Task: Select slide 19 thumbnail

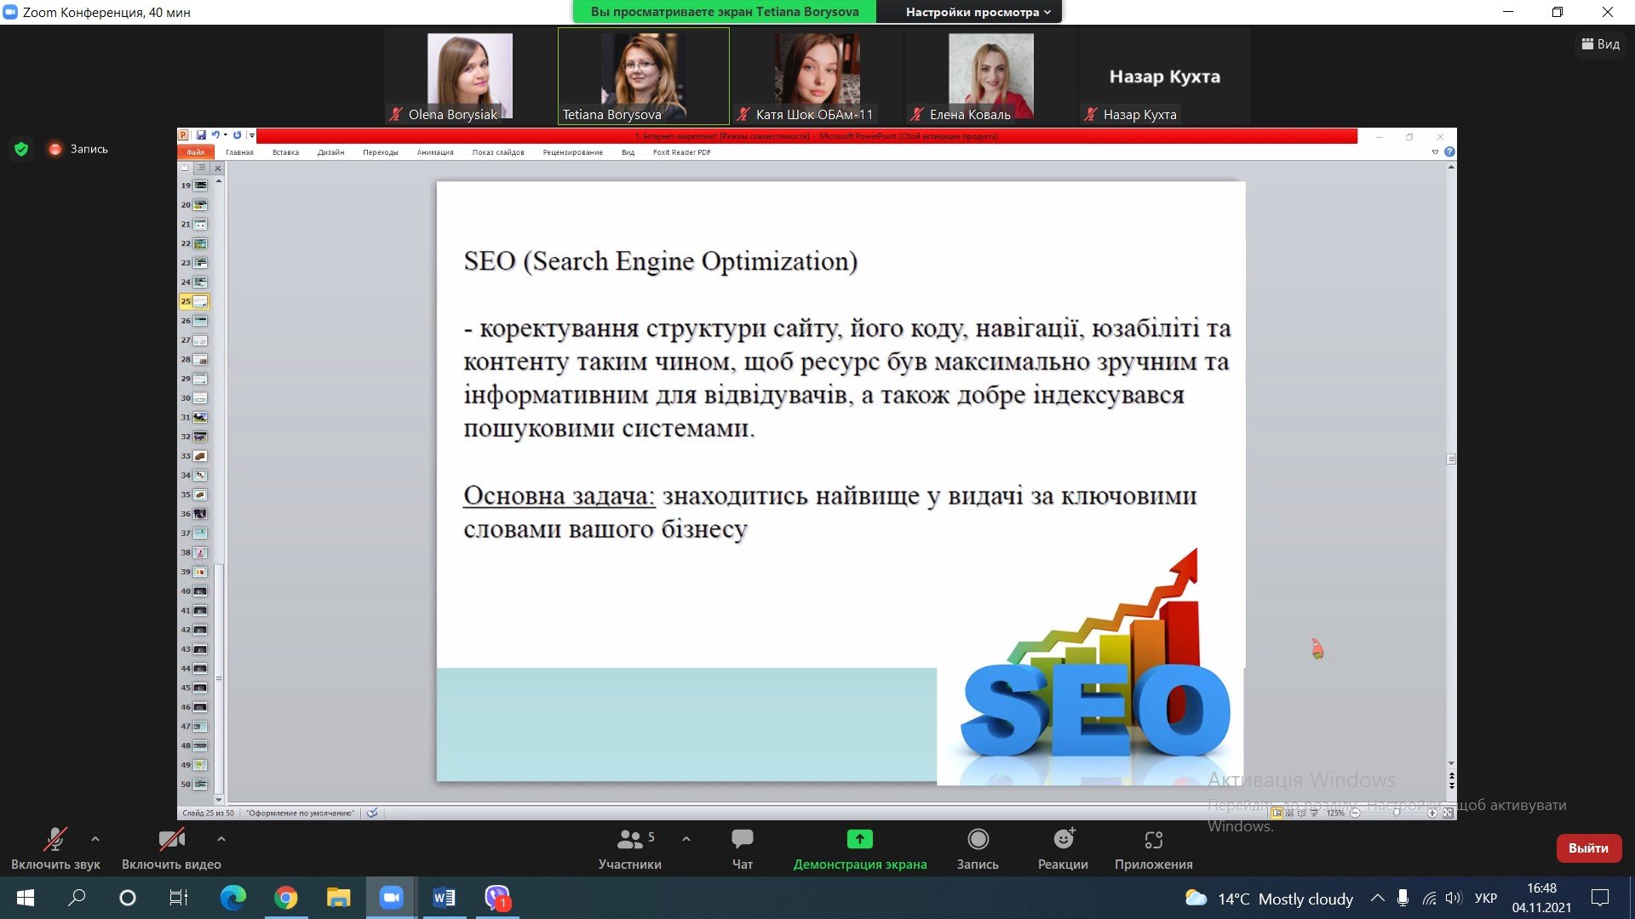Action: point(200,186)
